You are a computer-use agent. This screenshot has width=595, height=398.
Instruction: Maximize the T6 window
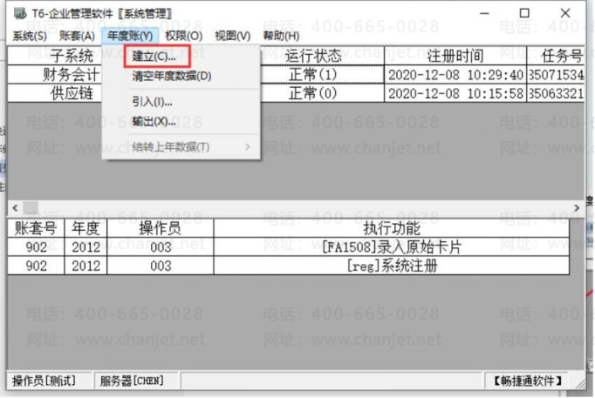pos(524,13)
